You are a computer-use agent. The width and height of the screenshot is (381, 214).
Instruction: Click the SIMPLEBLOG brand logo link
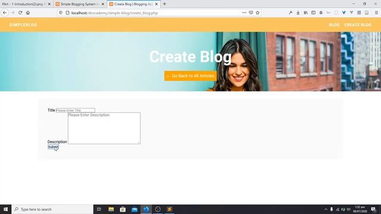(x=23, y=25)
